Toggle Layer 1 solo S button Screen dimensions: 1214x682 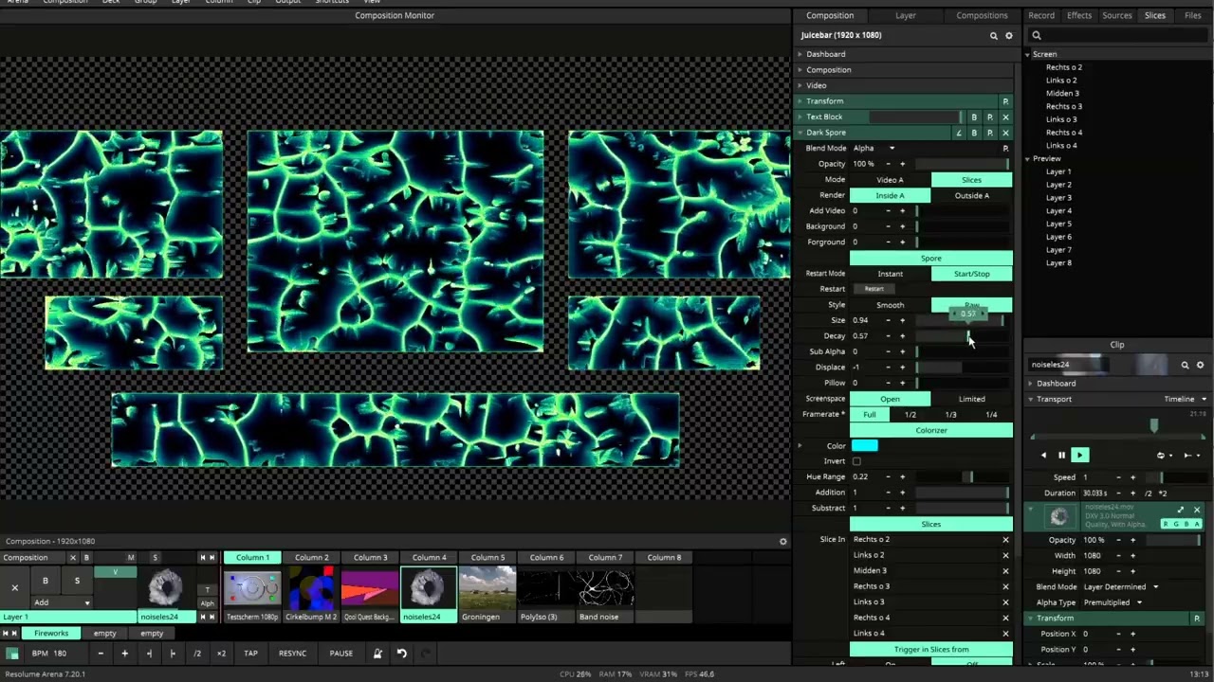(x=77, y=581)
